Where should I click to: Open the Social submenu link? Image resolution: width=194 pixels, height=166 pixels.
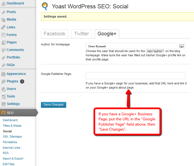pos(8,131)
